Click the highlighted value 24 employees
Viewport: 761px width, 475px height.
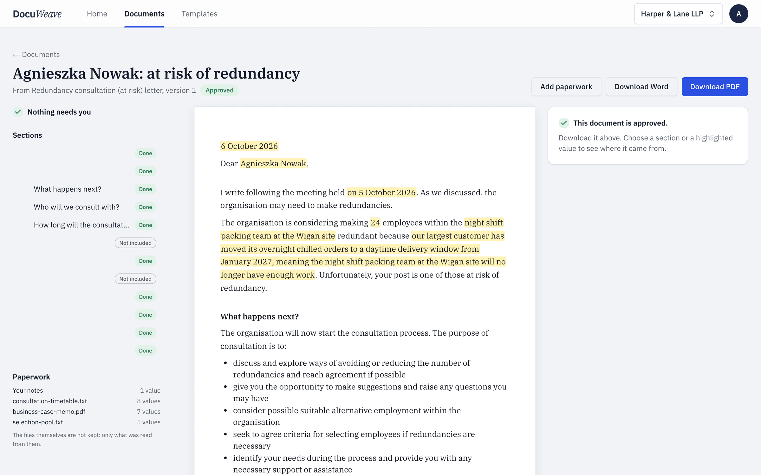click(x=375, y=223)
